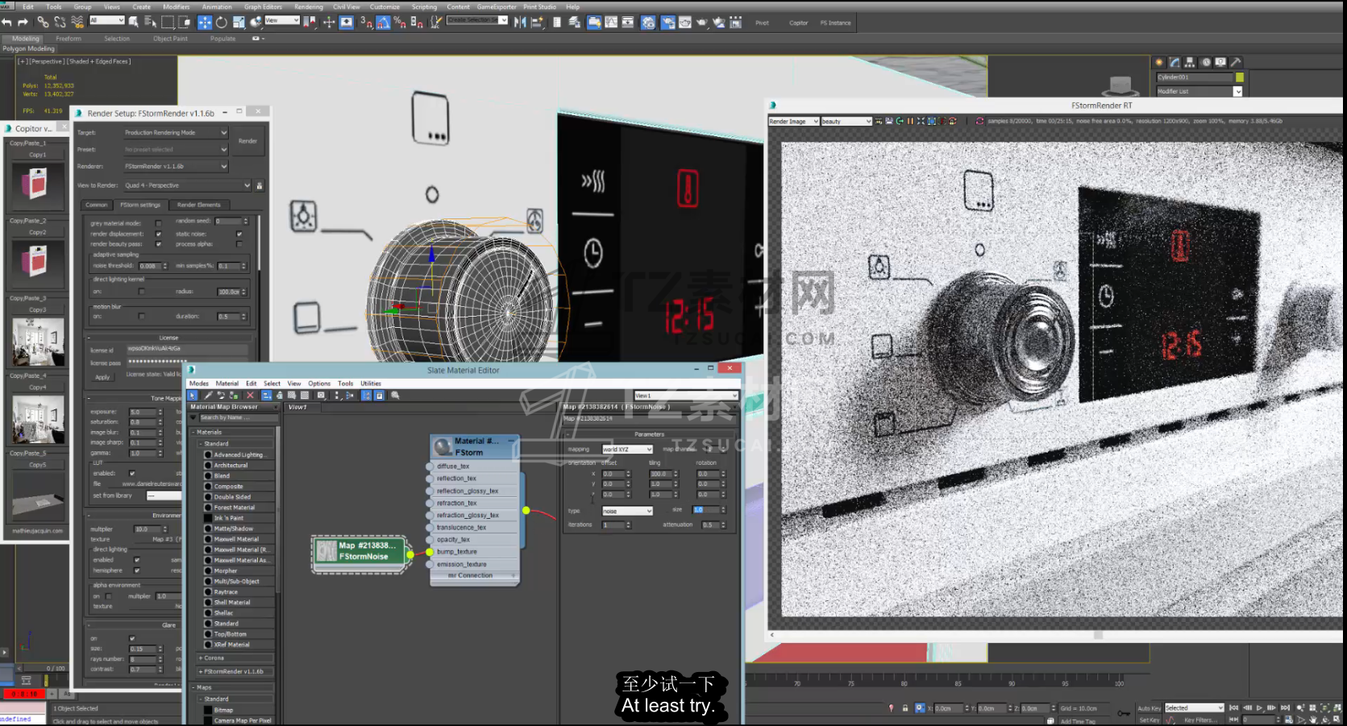Lock the View to Render selection
Screen dimensions: 1347x726
(x=260, y=185)
